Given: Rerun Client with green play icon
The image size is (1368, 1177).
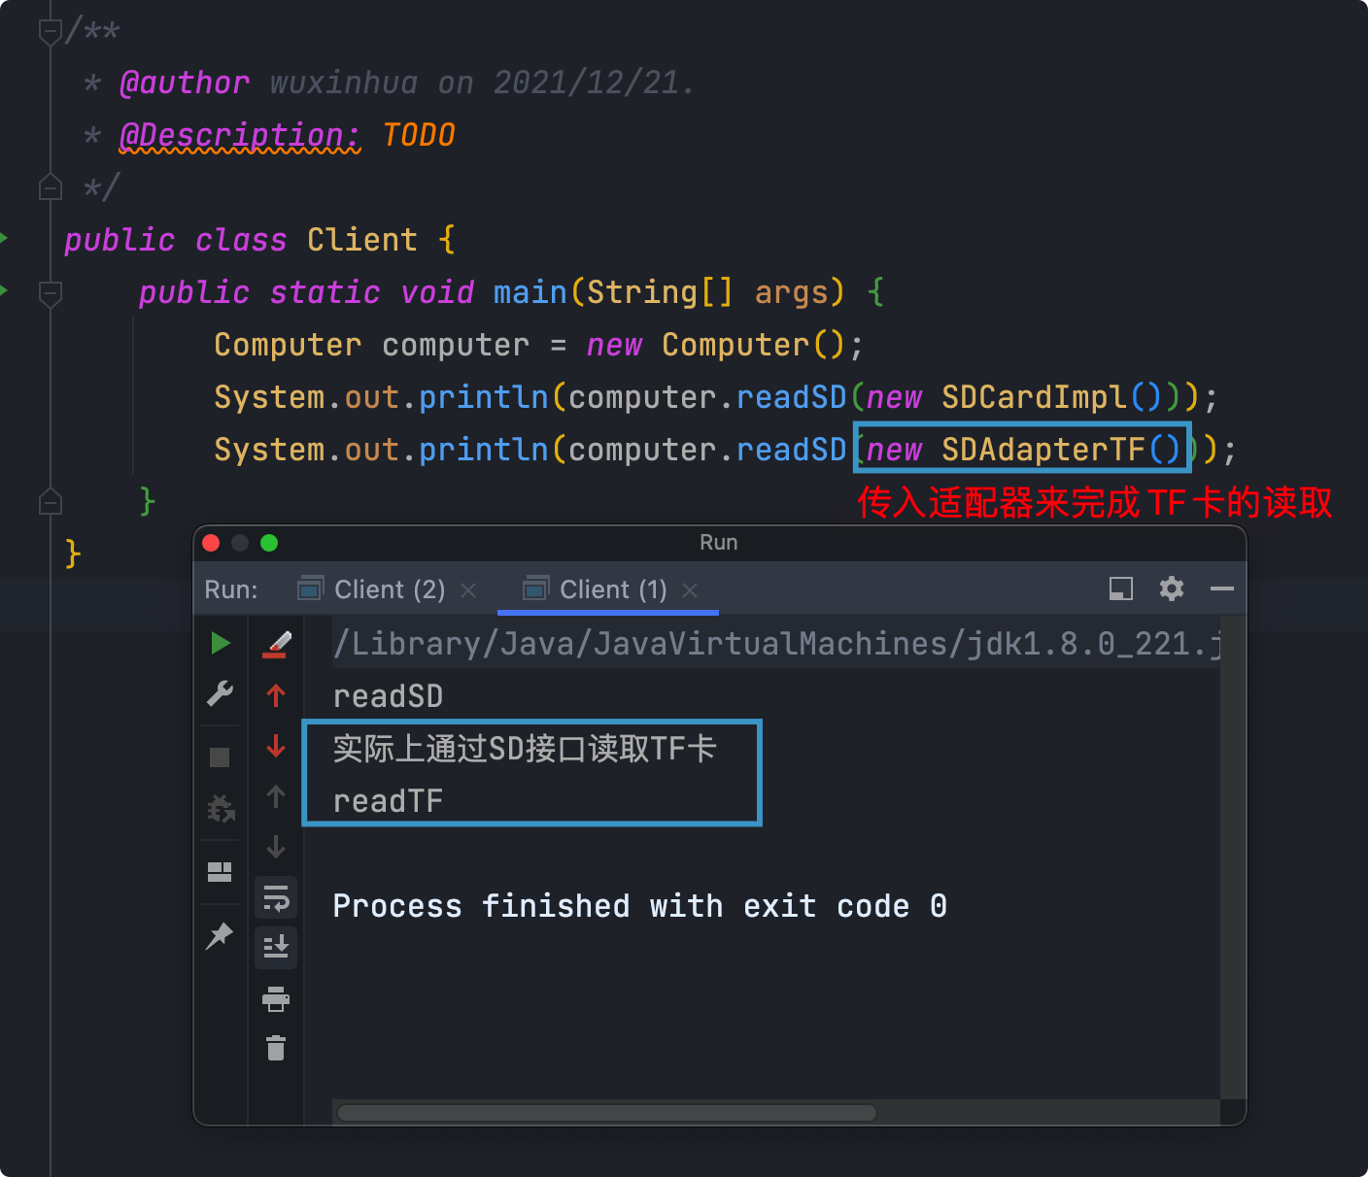Looking at the screenshot, I should [221, 643].
